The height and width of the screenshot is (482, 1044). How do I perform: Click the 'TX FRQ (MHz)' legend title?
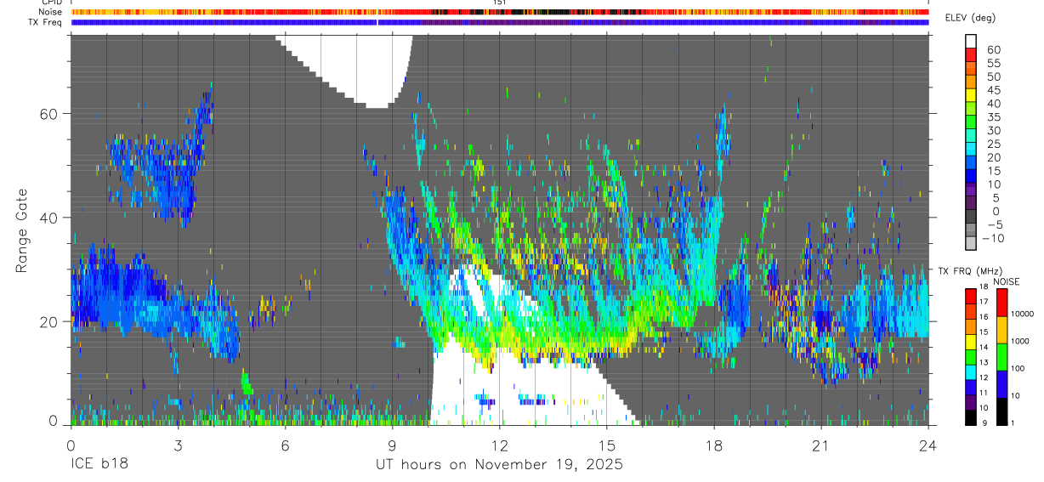point(970,270)
